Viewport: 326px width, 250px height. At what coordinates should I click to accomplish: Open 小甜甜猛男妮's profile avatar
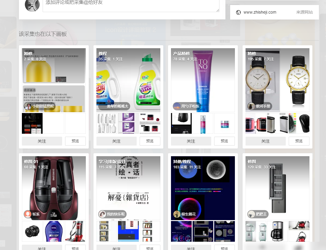(28, 106)
